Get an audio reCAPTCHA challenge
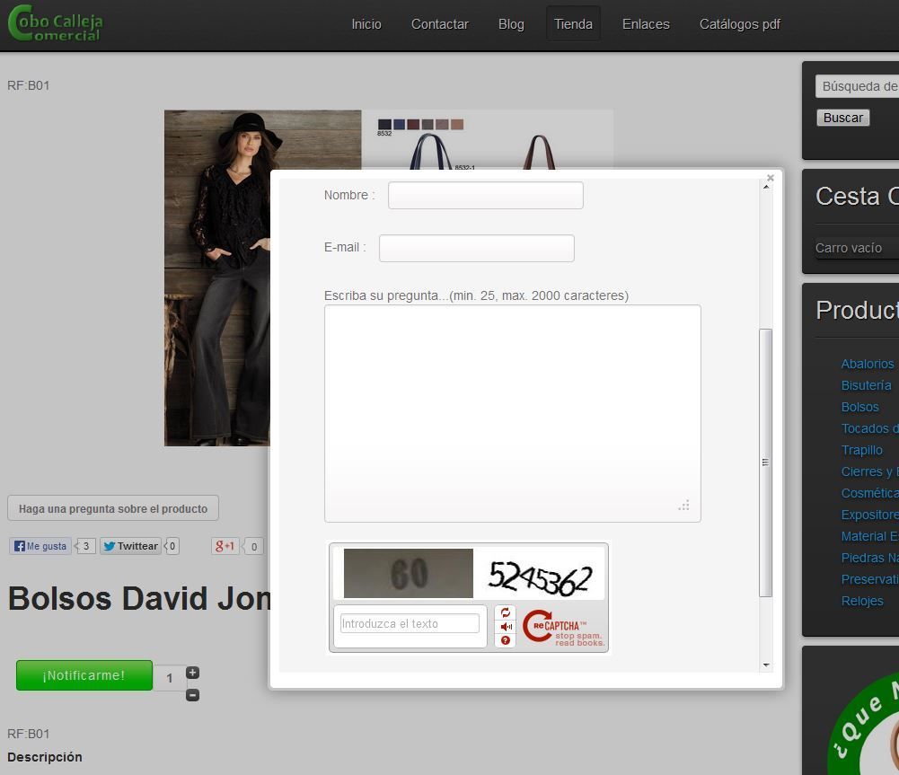 click(x=506, y=627)
